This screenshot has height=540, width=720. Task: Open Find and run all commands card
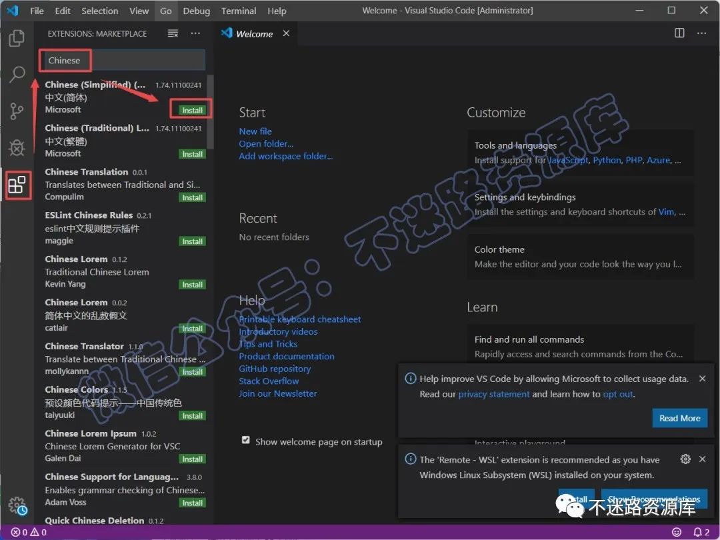581,344
